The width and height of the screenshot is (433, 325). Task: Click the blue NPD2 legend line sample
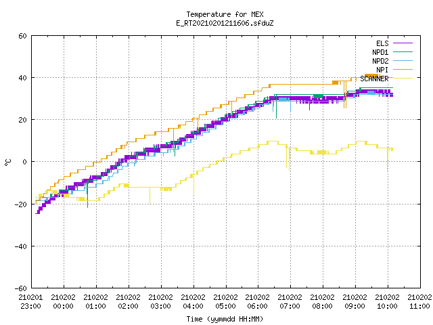click(403, 60)
